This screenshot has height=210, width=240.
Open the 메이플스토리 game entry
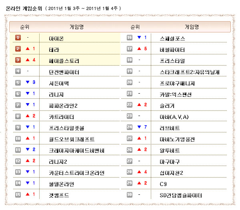[64, 61]
